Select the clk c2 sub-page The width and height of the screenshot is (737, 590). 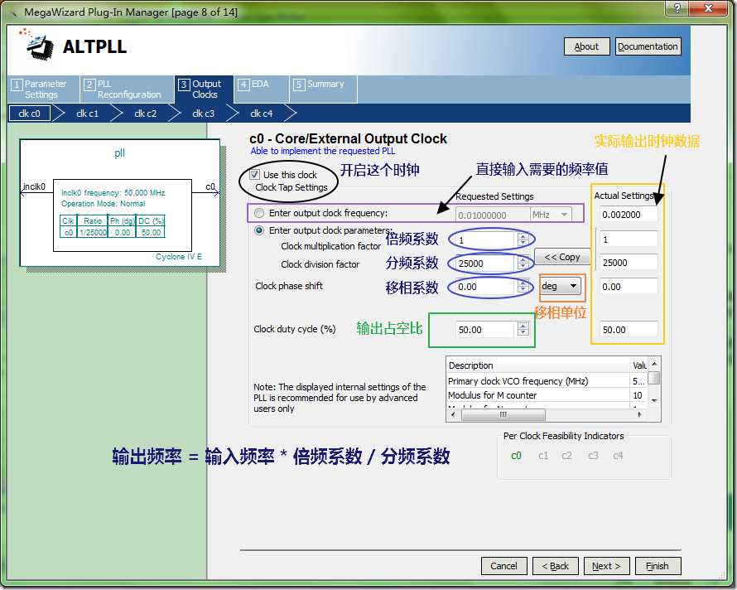pyautogui.click(x=145, y=114)
